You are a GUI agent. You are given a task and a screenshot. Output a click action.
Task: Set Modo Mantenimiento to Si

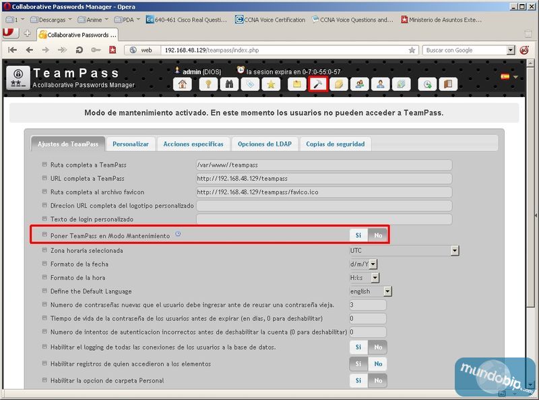pyautogui.click(x=358, y=235)
